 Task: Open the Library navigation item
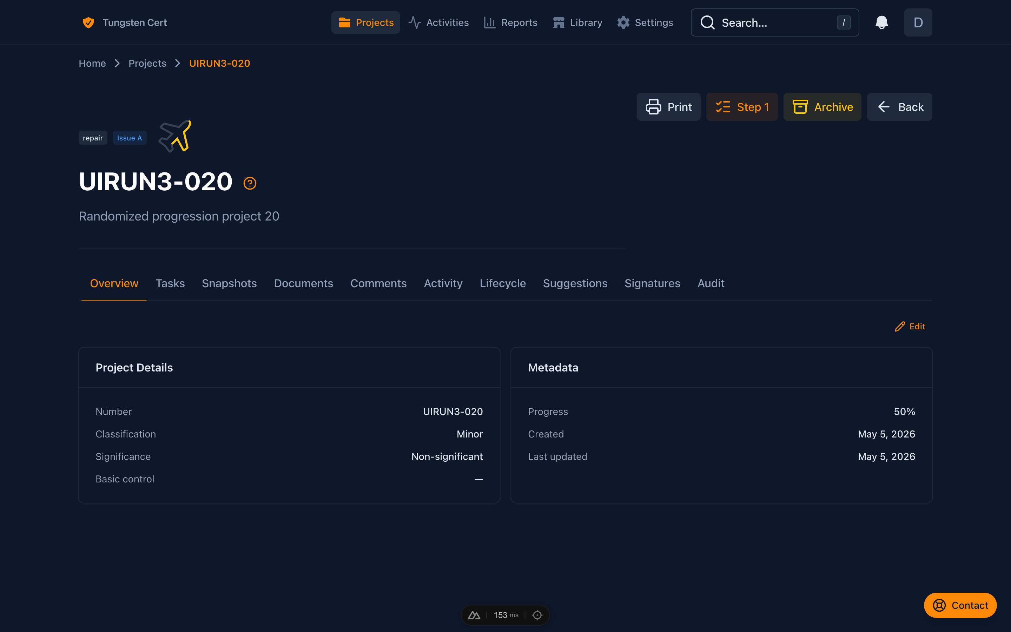tap(577, 22)
